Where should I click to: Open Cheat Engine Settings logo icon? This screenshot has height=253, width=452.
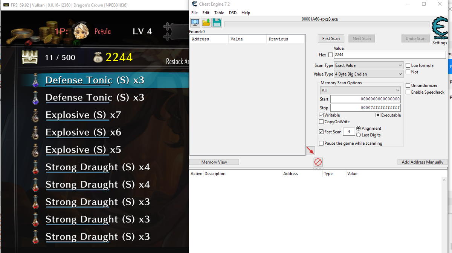tap(440, 28)
